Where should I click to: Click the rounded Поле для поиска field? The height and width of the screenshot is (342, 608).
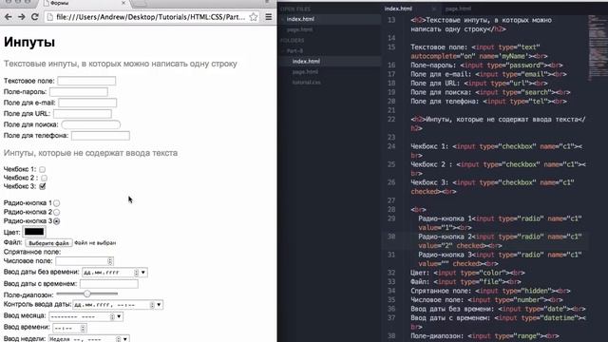tap(91, 124)
